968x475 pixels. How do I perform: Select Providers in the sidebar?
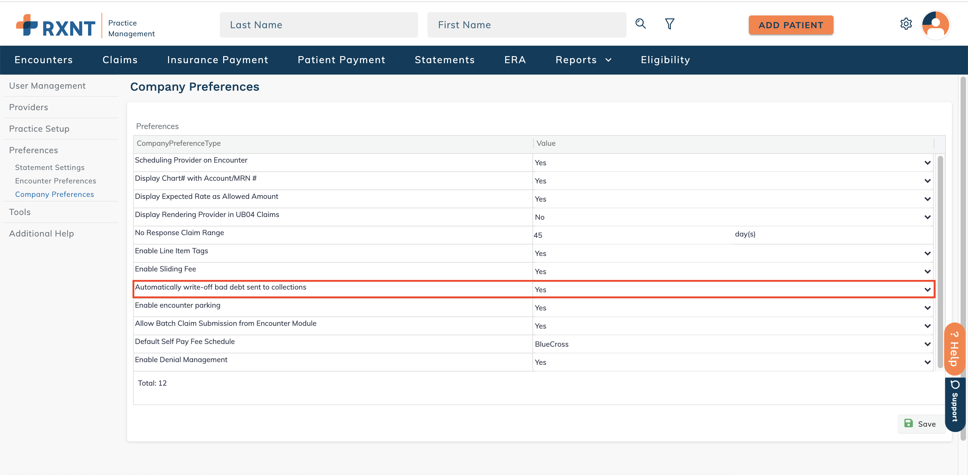(x=29, y=107)
